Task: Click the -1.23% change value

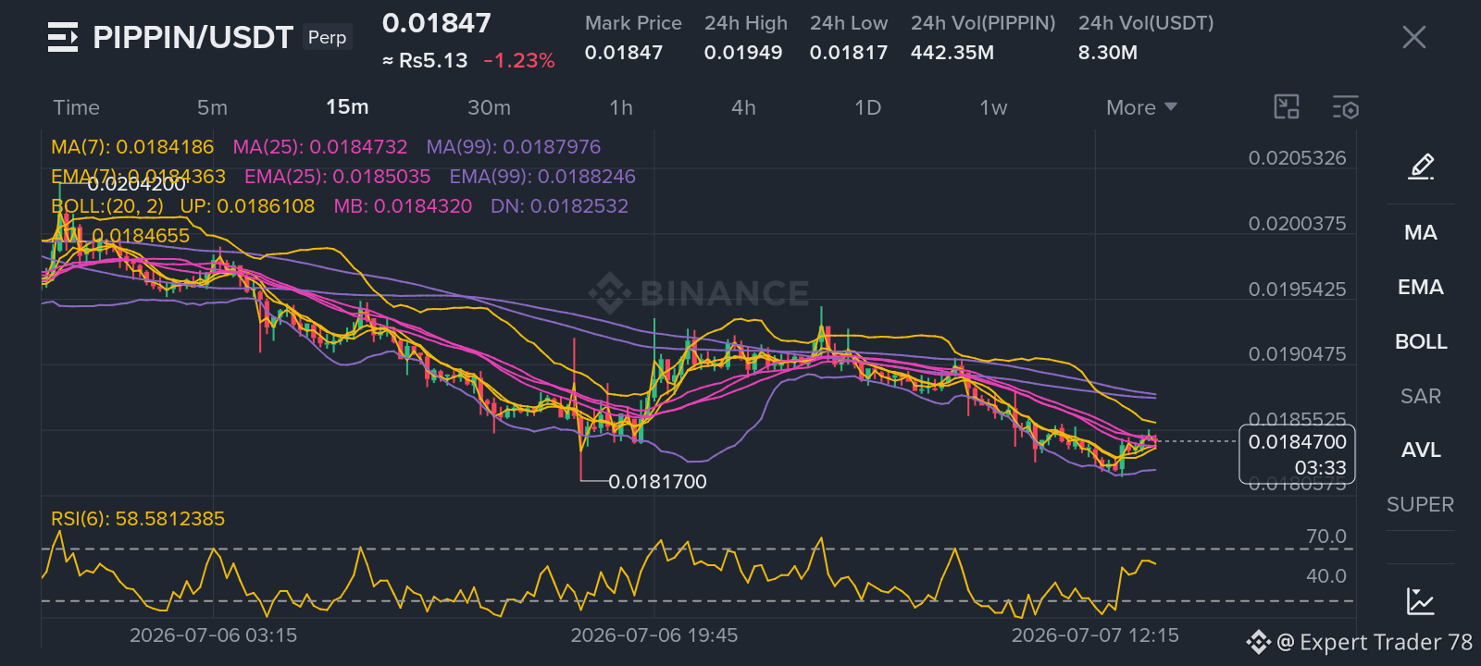Action: pyautogui.click(x=518, y=61)
